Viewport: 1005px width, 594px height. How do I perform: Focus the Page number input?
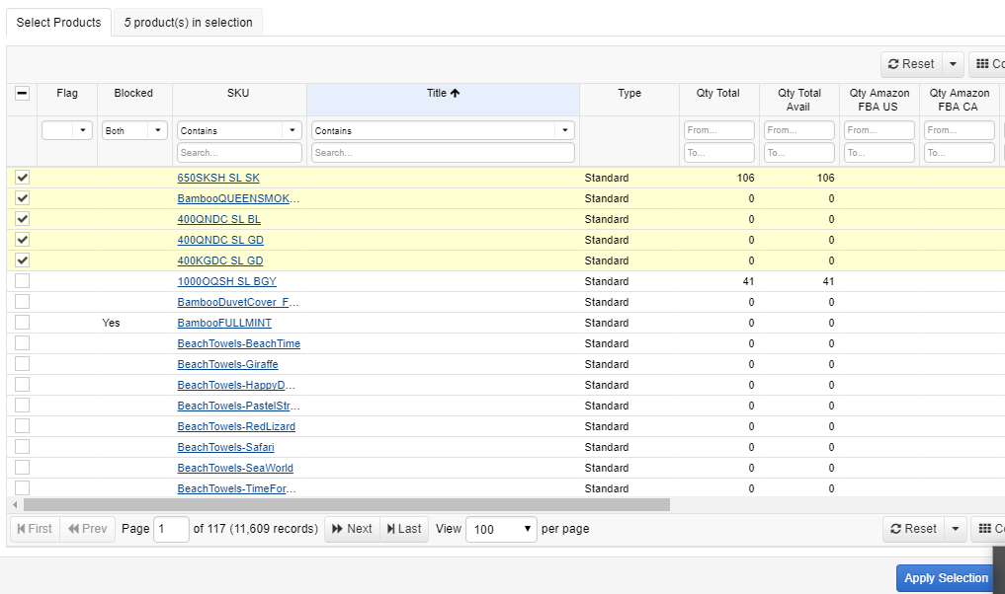coord(171,529)
